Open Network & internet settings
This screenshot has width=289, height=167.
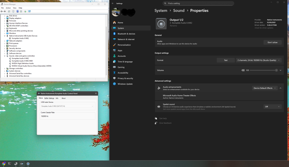click(131, 39)
